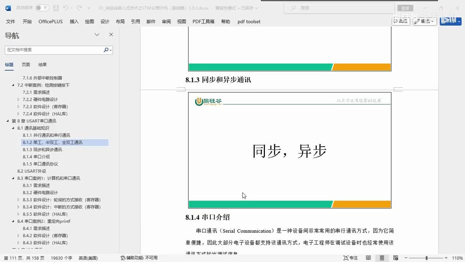This screenshot has height=262, width=465.
Task: Open the 帮助 ribbon tab
Action: click(226, 21)
